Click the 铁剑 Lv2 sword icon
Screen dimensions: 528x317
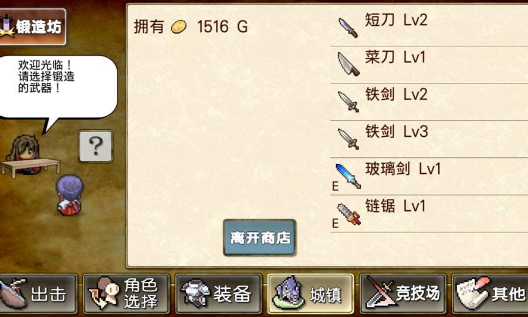click(348, 102)
